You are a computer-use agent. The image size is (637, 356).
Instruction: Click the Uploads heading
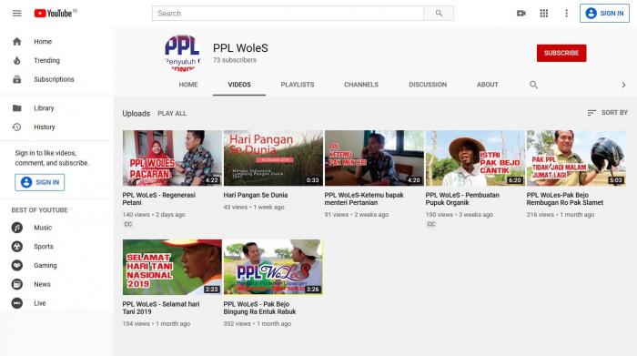(x=136, y=114)
